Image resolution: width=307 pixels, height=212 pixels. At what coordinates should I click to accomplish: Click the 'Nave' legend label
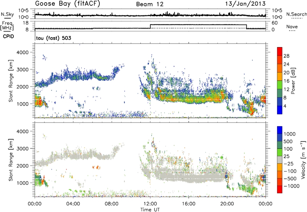point(292,26)
